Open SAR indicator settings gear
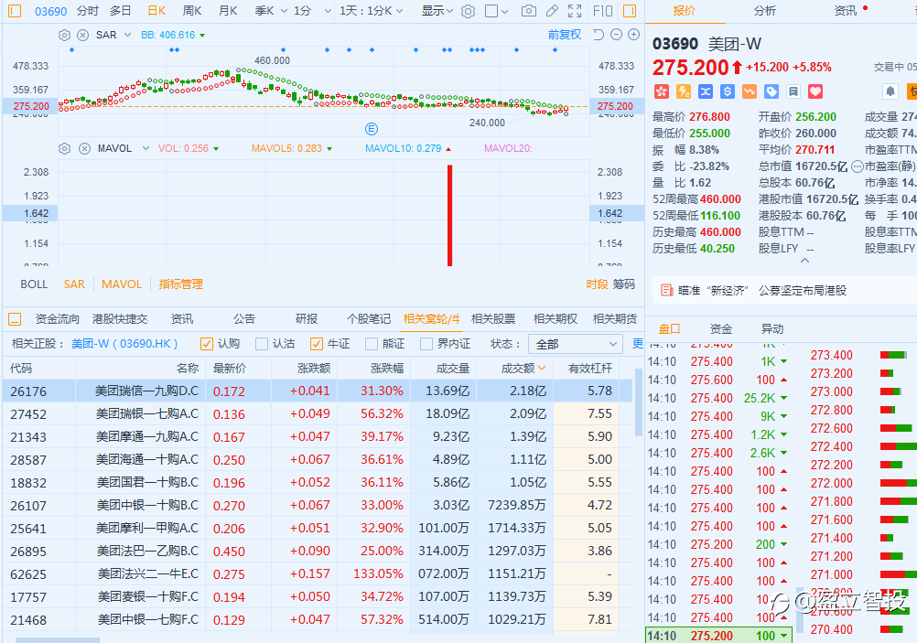The height and width of the screenshot is (643, 917). coord(64,35)
